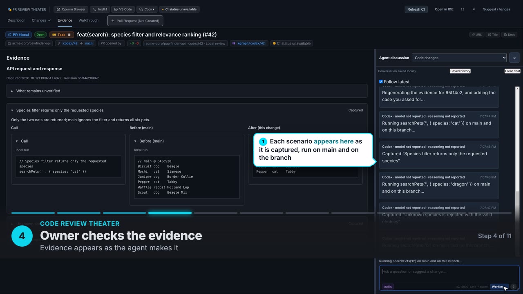Select the Evidence tab
523x294 pixels.
point(65,20)
